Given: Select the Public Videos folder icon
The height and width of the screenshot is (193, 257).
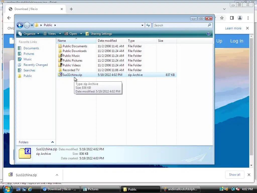Looking at the screenshot, I should (60, 65).
